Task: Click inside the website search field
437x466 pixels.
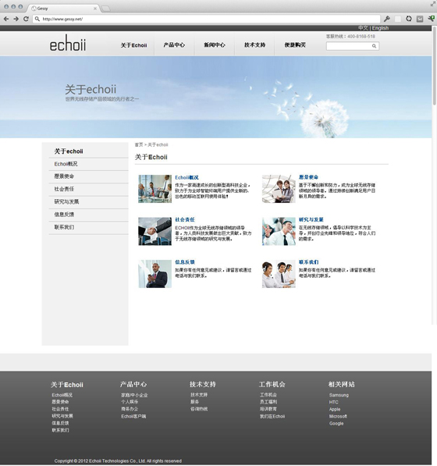Action: click(x=349, y=46)
